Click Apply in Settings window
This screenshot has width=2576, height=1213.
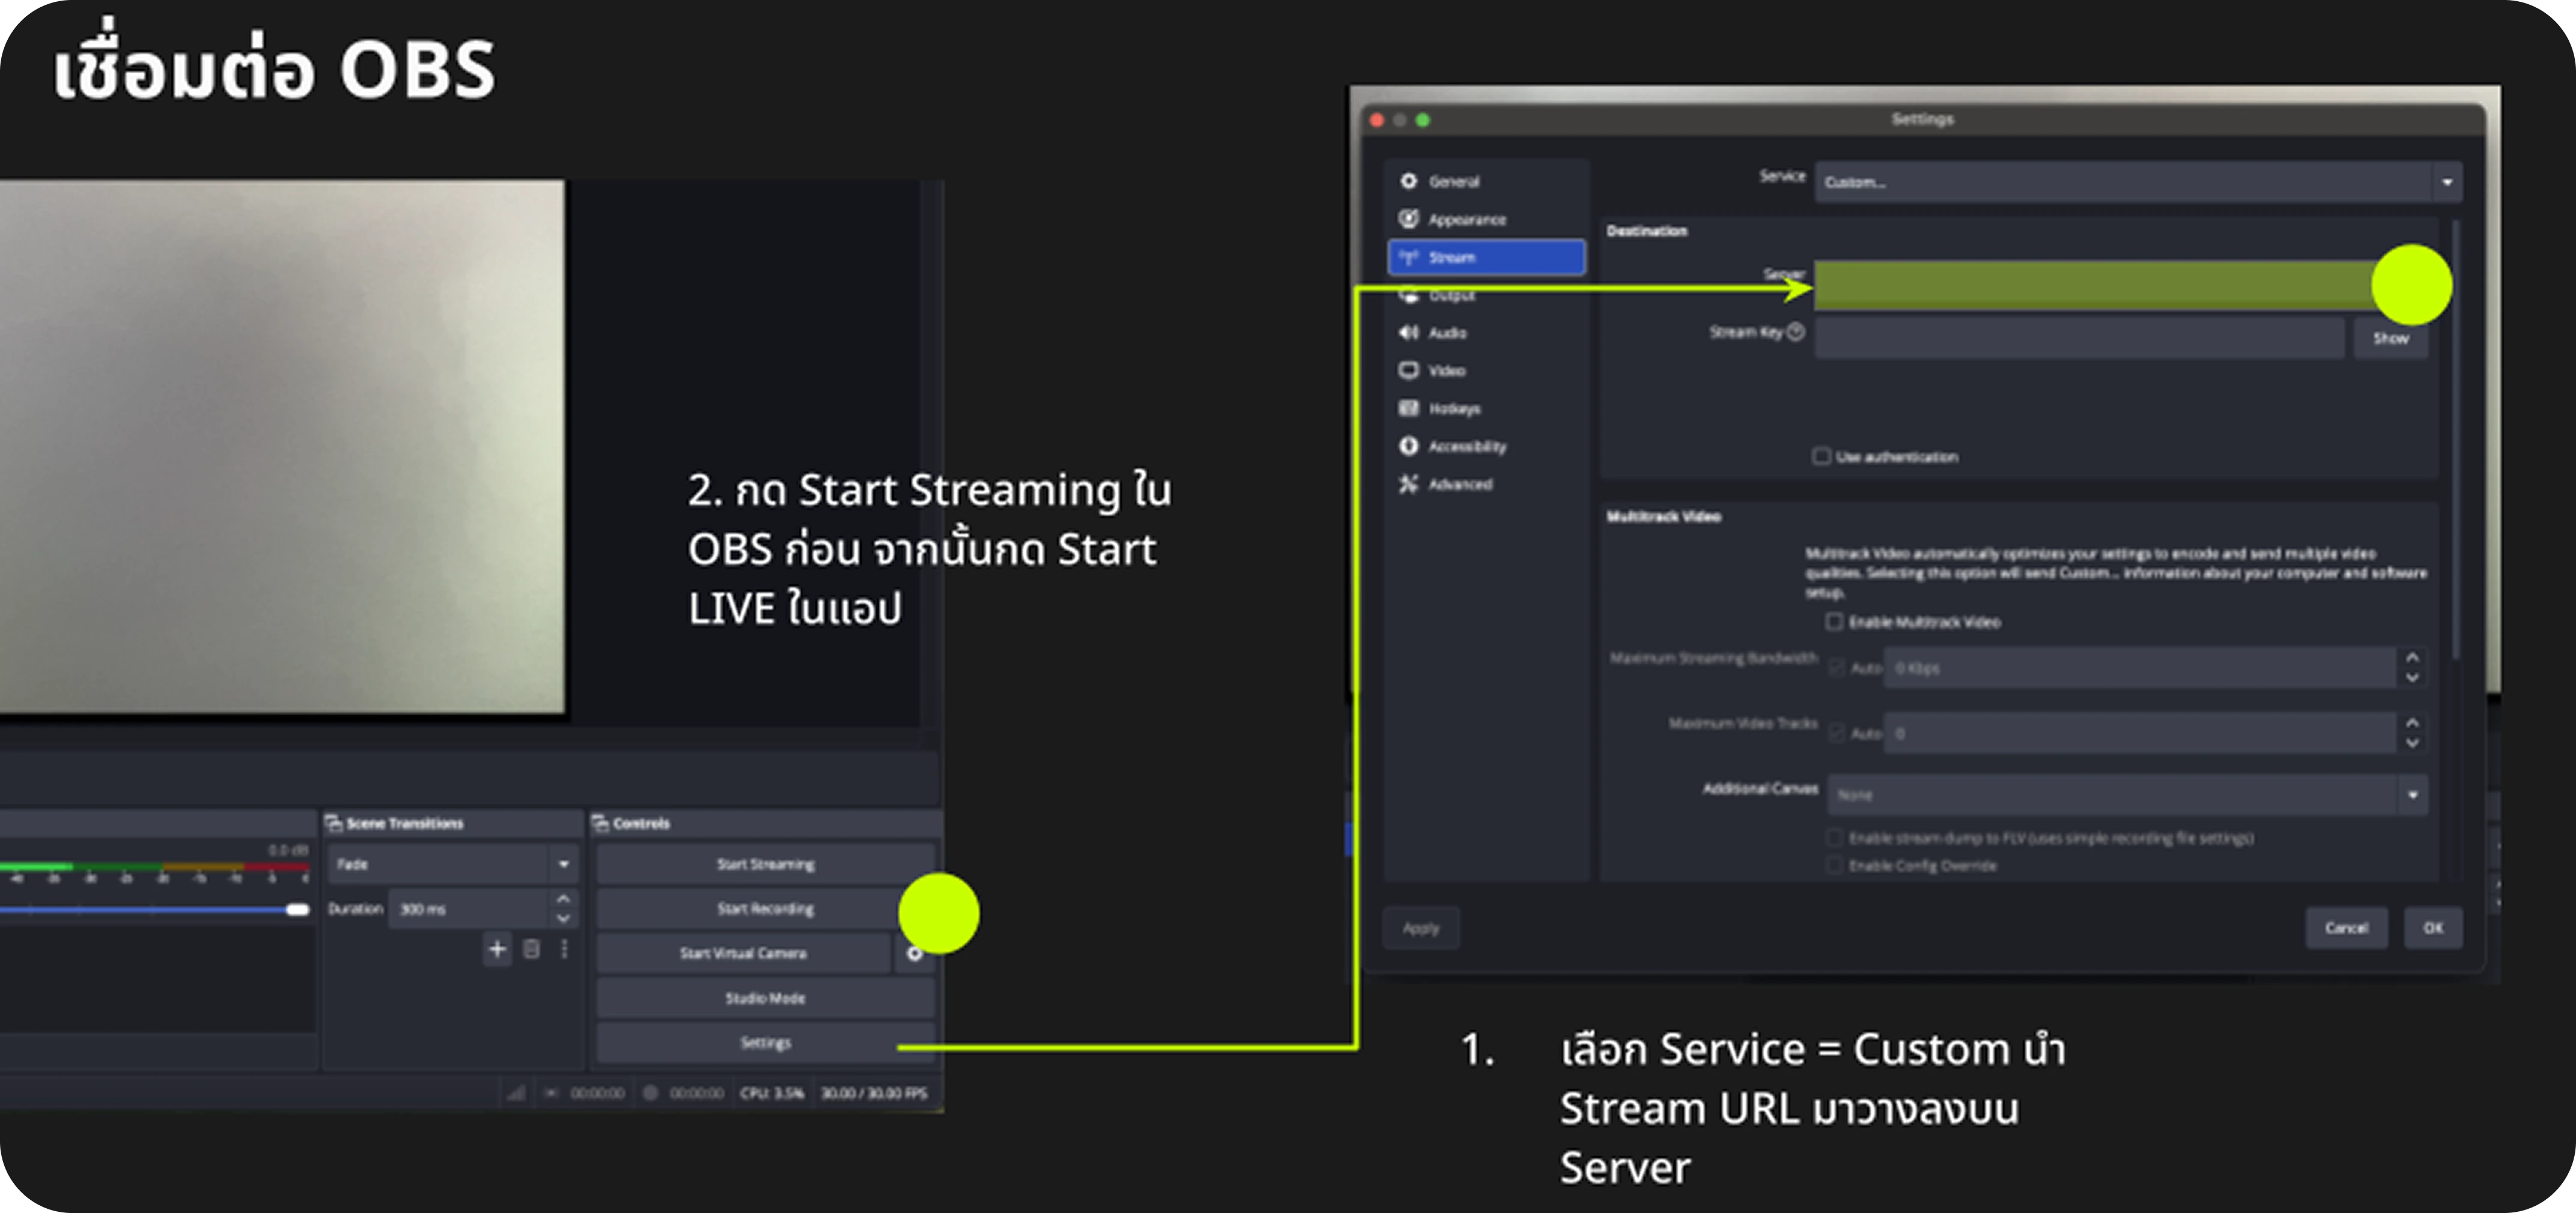click(1421, 928)
